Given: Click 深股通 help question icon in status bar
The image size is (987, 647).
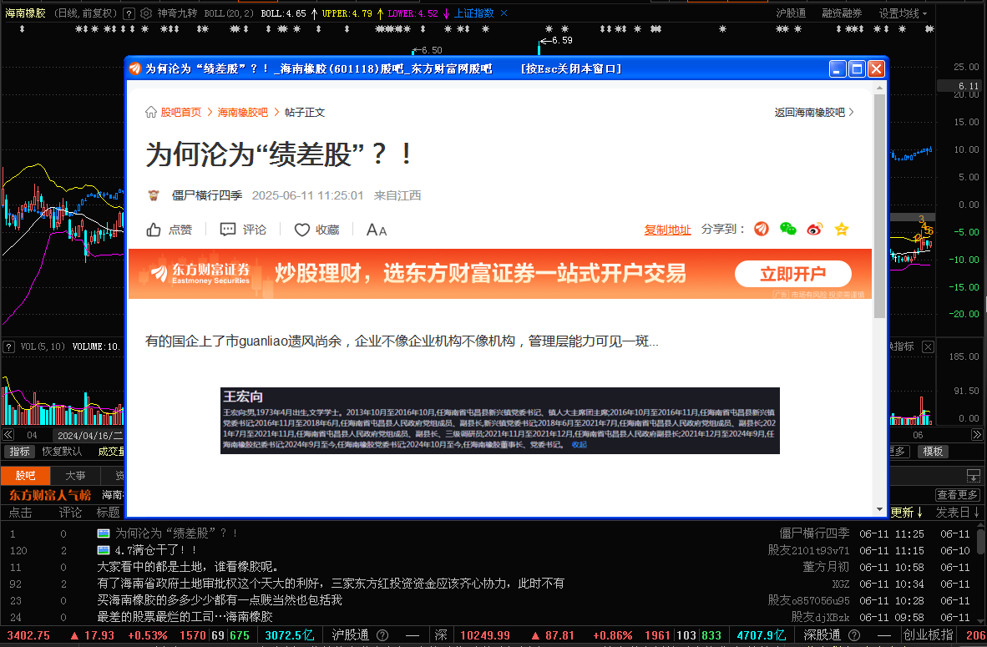Looking at the screenshot, I should click(854, 635).
